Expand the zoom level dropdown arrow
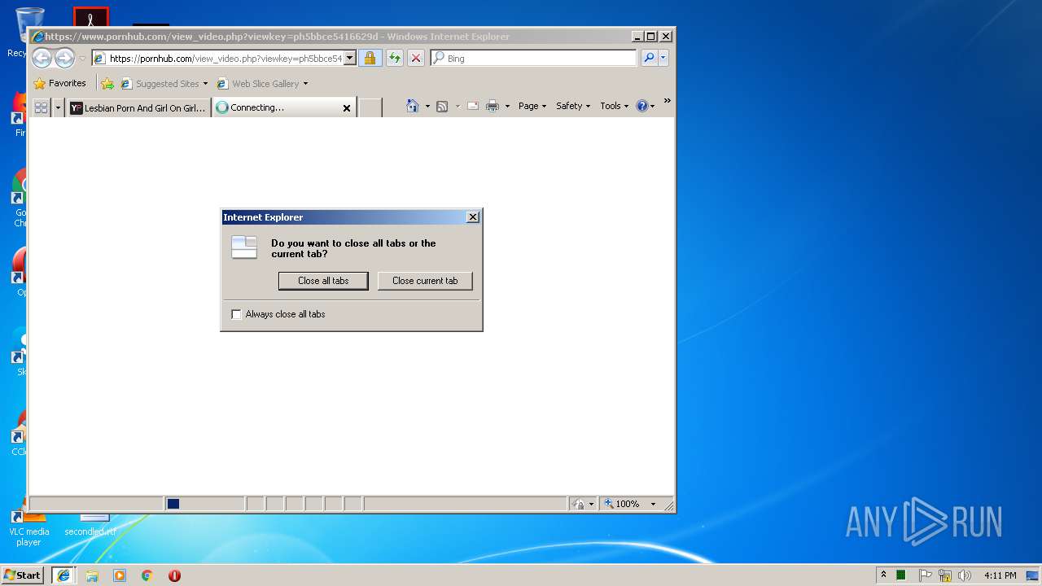The width and height of the screenshot is (1042, 586). [x=653, y=504]
